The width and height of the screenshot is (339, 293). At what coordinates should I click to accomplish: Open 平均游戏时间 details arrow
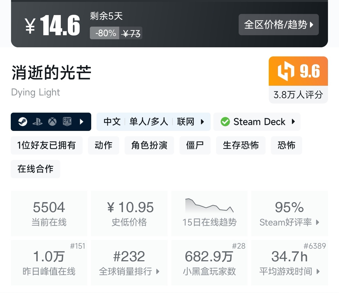tap(318, 271)
